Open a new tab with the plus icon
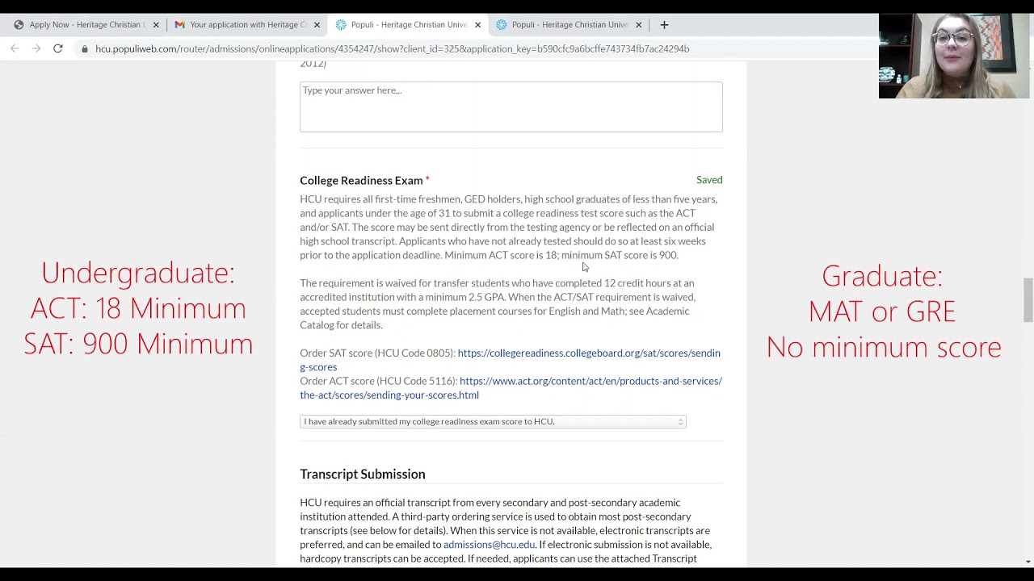This screenshot has height=581, width=1034. [664, 25]
